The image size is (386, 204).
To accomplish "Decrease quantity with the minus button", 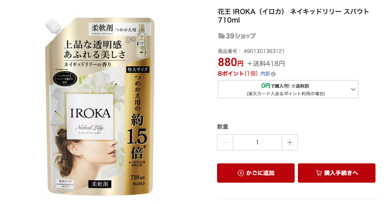I will point(225,142).
